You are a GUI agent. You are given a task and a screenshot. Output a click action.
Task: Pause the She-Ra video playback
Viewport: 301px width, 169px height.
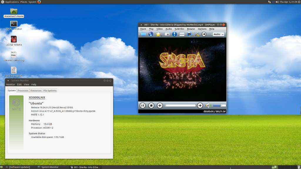tap(143, 105)
